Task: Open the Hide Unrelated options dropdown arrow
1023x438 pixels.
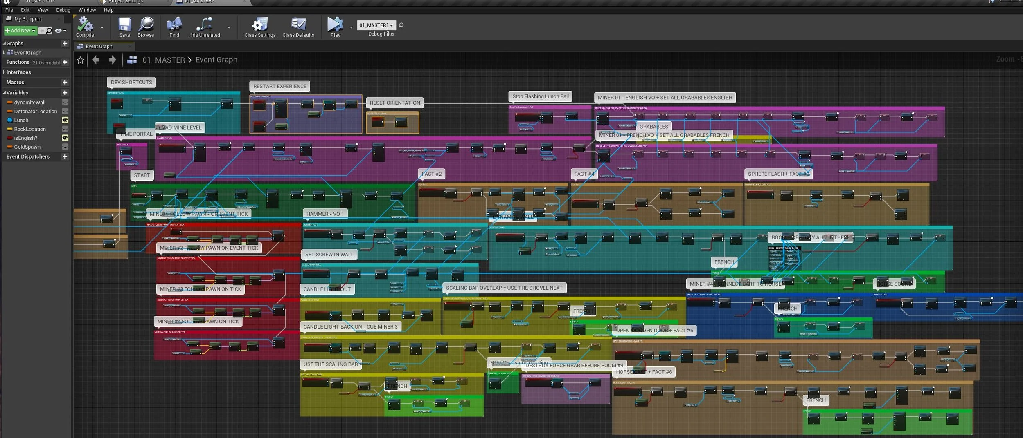Action: [x=229, y=27]
